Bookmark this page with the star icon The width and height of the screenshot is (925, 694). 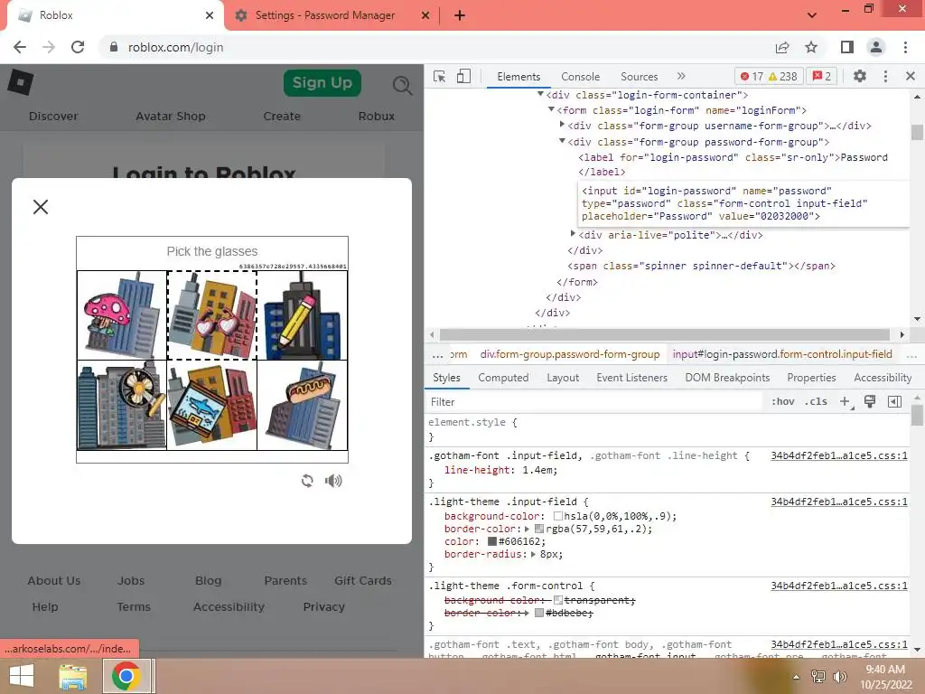point(812,47)
